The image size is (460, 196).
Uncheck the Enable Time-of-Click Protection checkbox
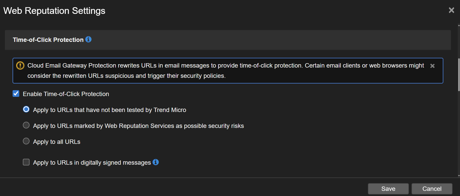click(16, 94)
